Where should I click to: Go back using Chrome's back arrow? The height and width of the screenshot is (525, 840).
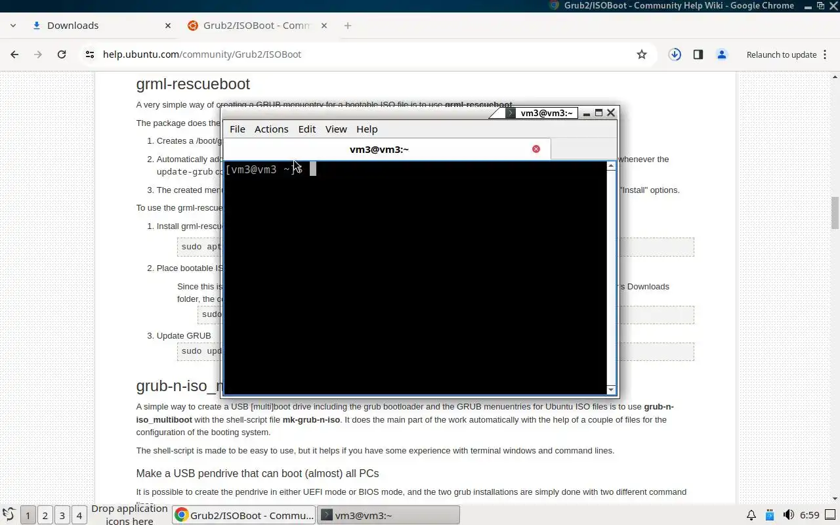click(14, 54)
